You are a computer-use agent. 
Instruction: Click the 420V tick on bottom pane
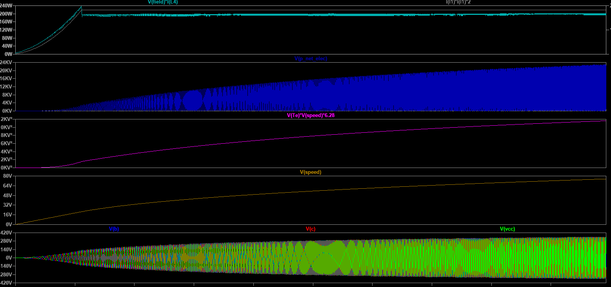[x=7, y=233]
